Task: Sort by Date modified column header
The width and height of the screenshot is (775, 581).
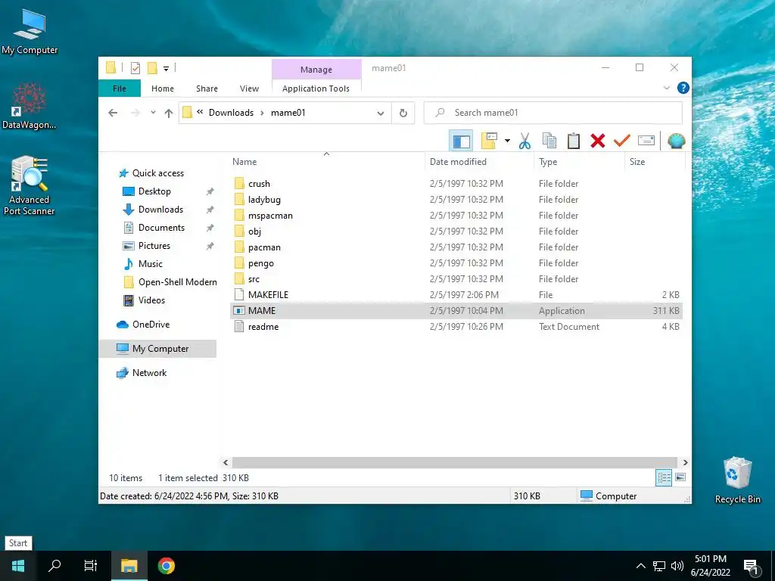Action: [x=479, y=162]
